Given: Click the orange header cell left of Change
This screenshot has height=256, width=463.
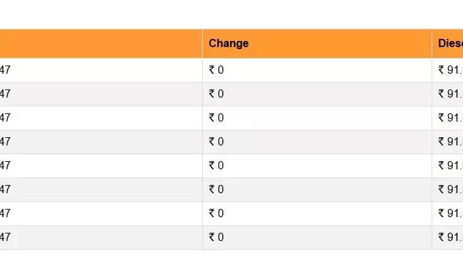Looking at the screenshot, I should click(x=101, y=44).
